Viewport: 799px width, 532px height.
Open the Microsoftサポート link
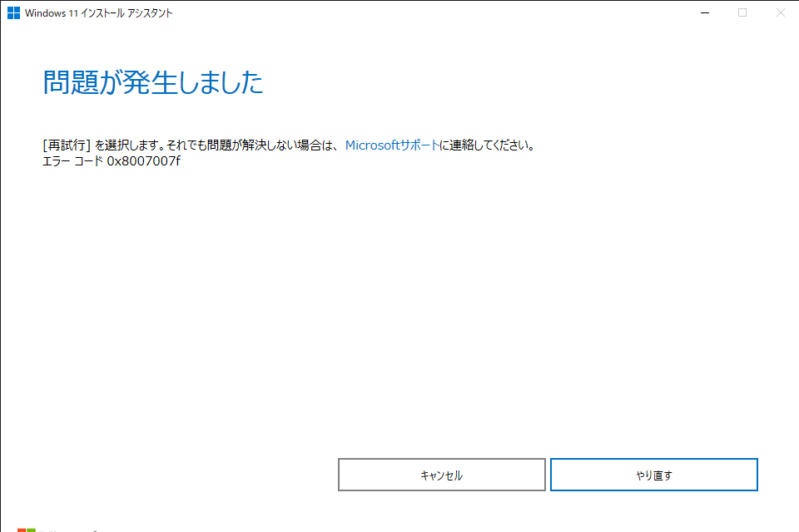click(x=391, y=145)
